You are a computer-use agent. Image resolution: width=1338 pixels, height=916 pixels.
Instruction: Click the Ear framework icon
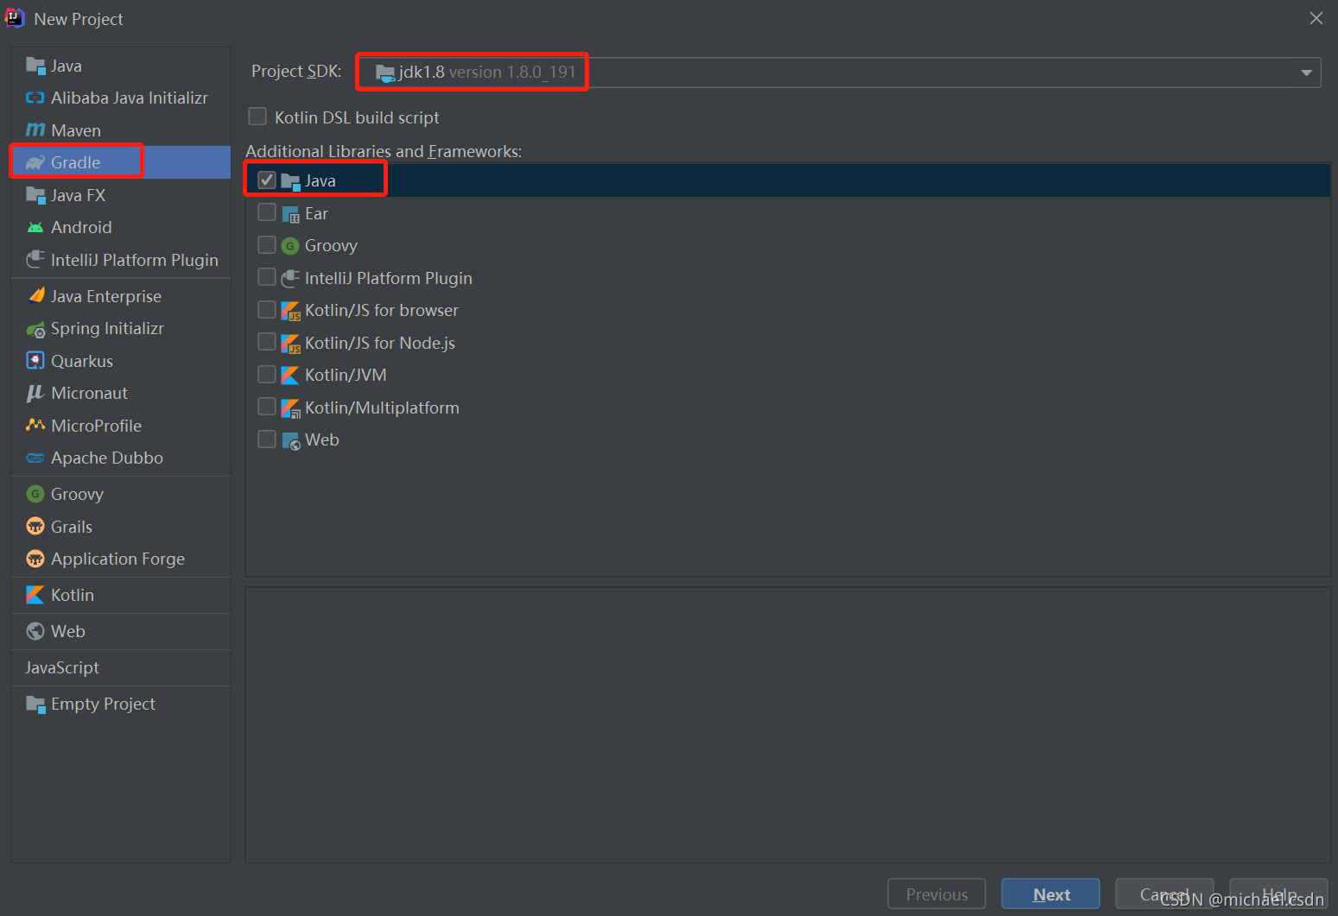pyautogui.click(x=290, y=213)
